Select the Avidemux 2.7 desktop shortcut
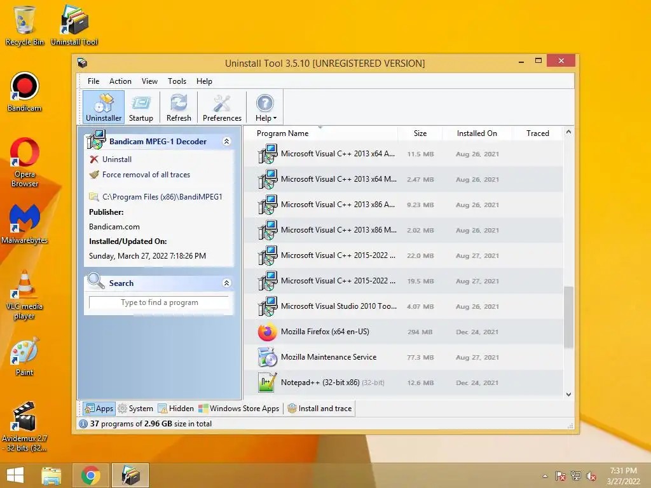The width and height of the screenshot is (651, 488). click(25, 426)
